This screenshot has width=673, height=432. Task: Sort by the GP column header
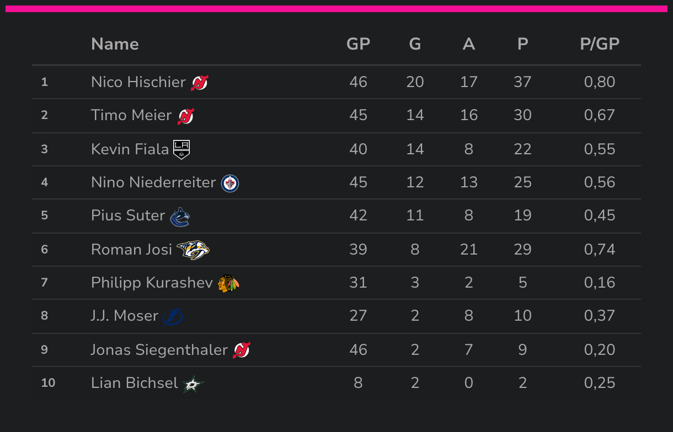[x=358, y=44]
